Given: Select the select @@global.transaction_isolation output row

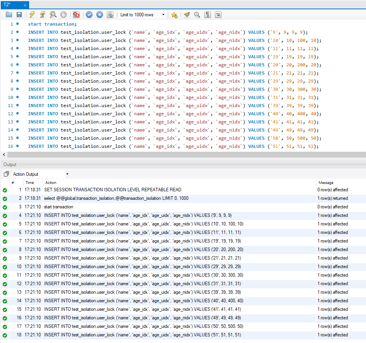Looking at the screenshot, I should (x=183, y=198).
